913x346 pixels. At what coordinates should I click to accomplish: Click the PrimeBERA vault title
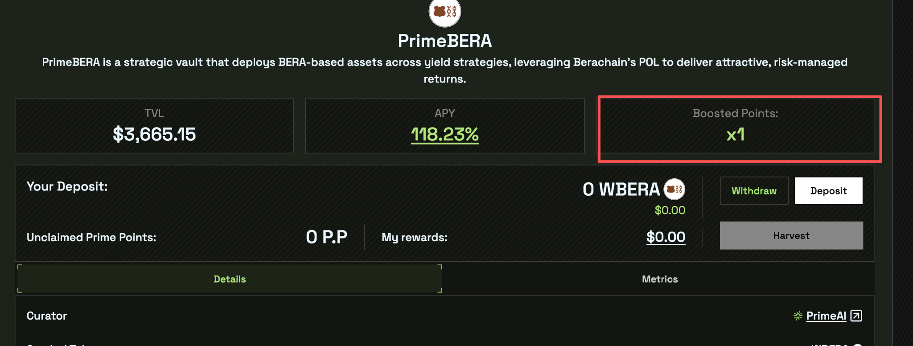coord(444,41)
